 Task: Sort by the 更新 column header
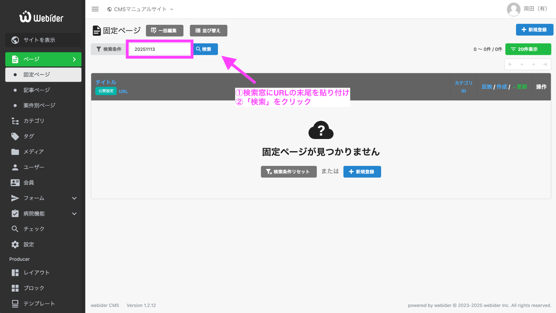click(x=522, y=87)
